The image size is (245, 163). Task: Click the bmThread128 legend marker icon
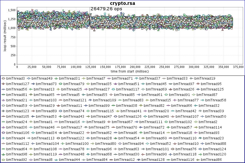pyautogui.click(x=139, y=160)
